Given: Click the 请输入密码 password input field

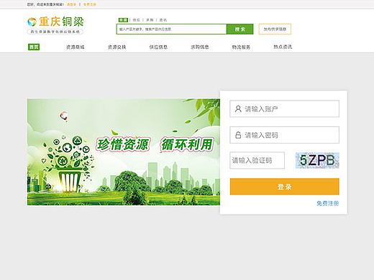Looking at the screenshot, I should coord(284,135).
